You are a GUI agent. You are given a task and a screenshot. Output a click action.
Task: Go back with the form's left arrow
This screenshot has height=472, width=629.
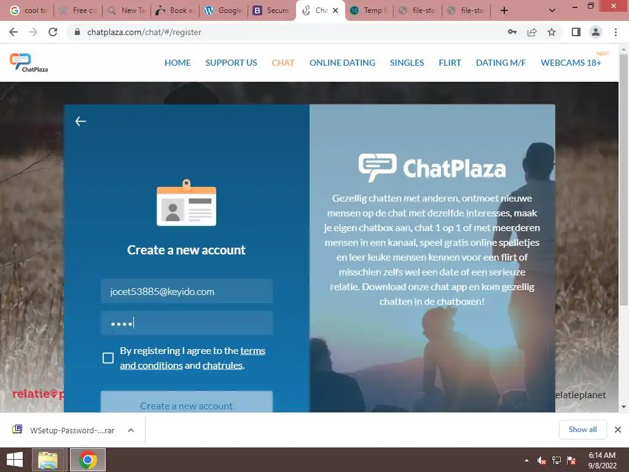tap(80, 121)
